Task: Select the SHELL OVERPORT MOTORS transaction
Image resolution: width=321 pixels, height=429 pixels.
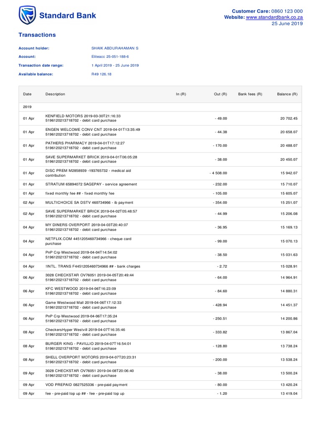Action: pos(160,360)
